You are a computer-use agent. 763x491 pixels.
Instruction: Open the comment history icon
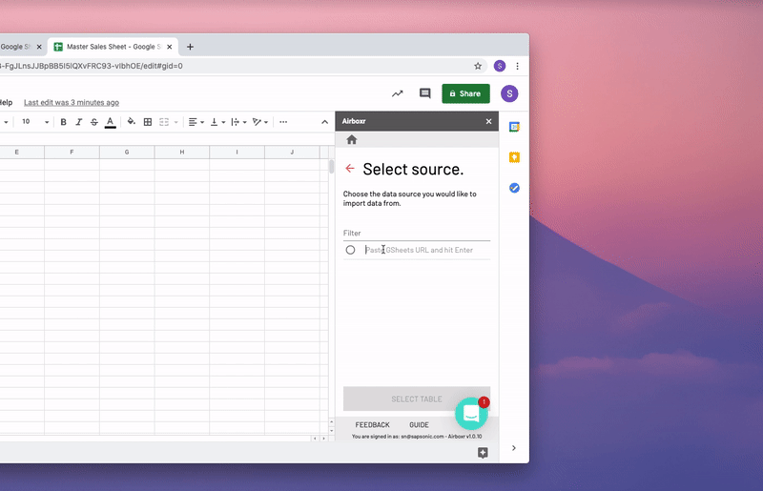[424, 93]
